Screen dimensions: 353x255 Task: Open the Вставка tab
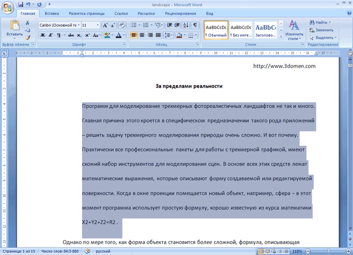[x=52, y=14]
